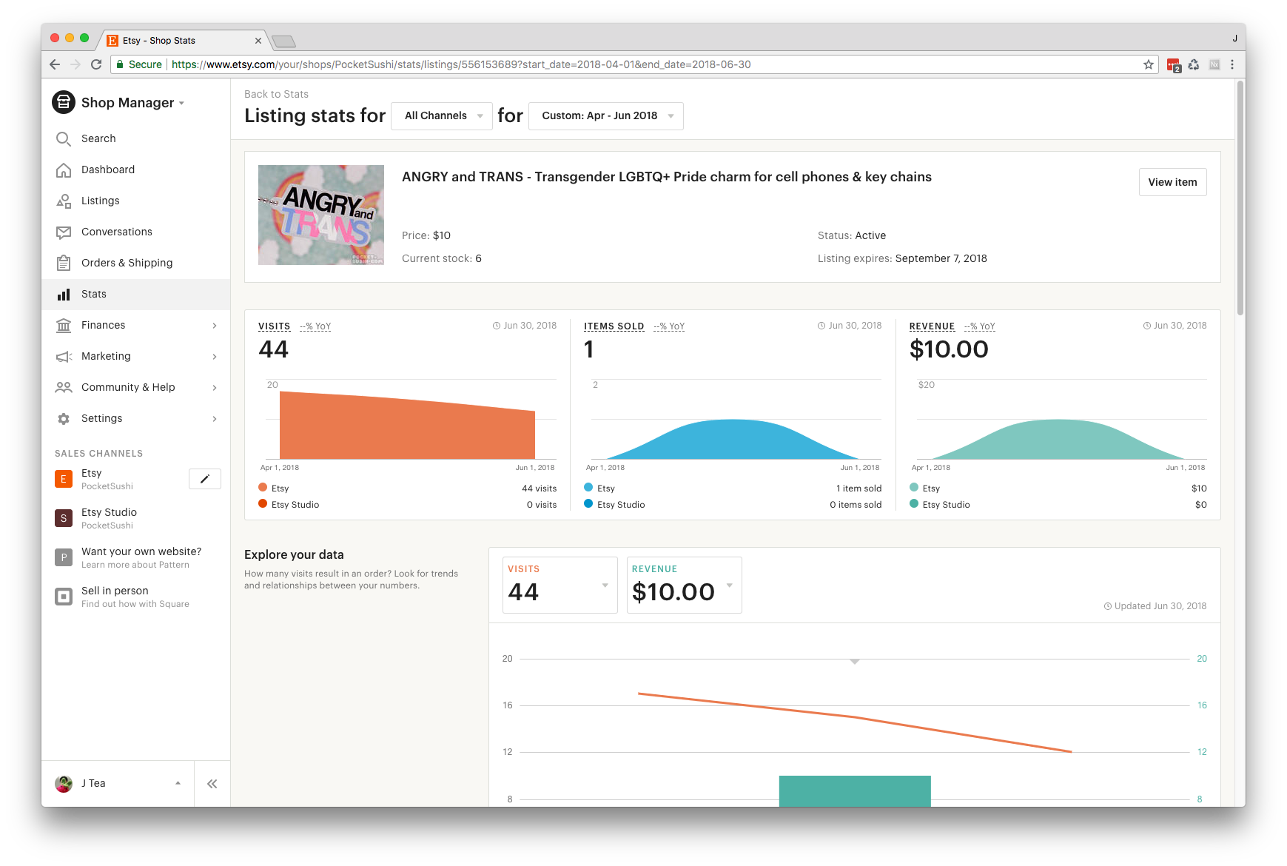This screenshot has width=1287, height=866.
Task: Click the Conversations envelope icon
Action: (x=64, y=232)
